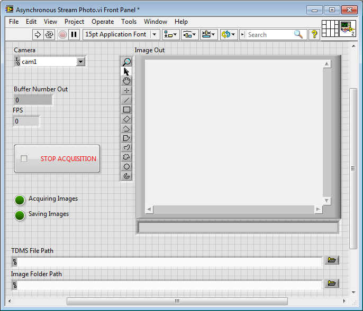This screenshot has width=363, height=311.
Task: Select the Oval ROI tool
Action: (x=126, y=167)
